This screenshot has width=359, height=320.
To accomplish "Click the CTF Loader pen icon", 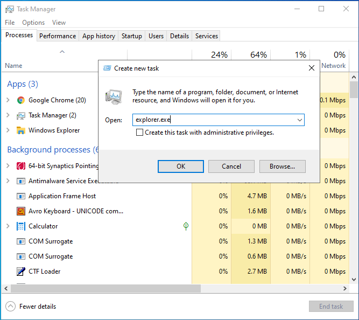I will point(21,272).
